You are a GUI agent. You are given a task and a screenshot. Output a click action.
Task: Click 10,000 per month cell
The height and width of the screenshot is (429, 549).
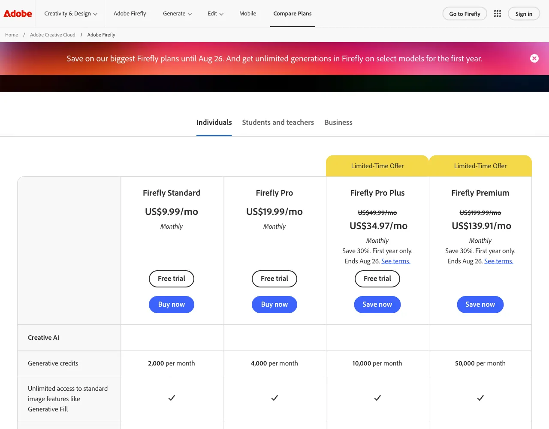pyautogui.click(x=377, y=363)
